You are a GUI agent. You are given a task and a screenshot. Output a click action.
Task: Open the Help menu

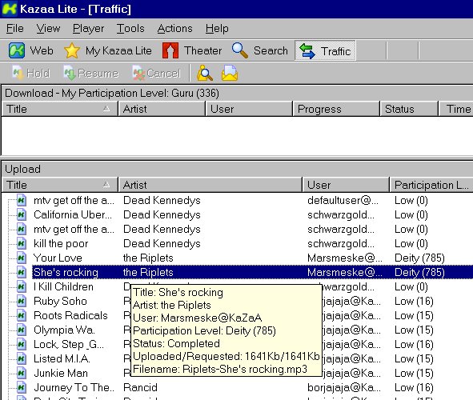tap(217, 28)
